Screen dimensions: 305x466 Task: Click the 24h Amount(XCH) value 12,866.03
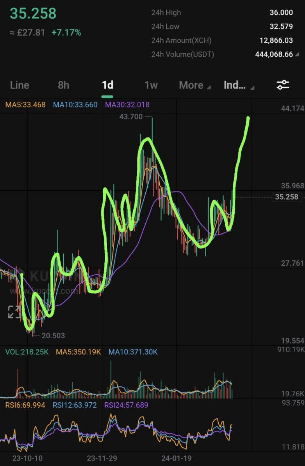[x=276, y=40]
